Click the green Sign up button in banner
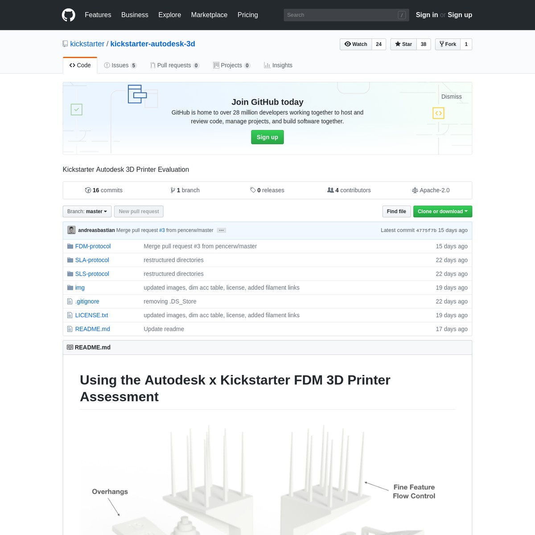 pyautogui.click(x=267, y=137)
